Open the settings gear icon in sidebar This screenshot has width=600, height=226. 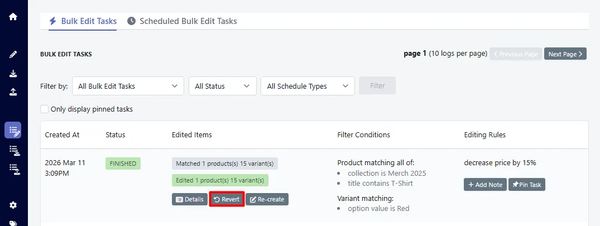pos(13,205)
